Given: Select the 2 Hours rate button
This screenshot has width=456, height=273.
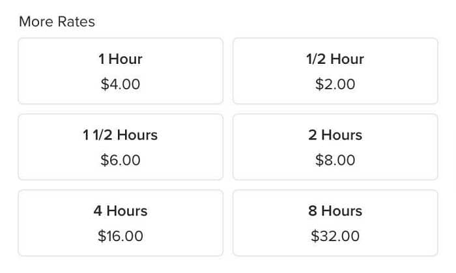Looking at the screenshot, I should tap(335, 147).
